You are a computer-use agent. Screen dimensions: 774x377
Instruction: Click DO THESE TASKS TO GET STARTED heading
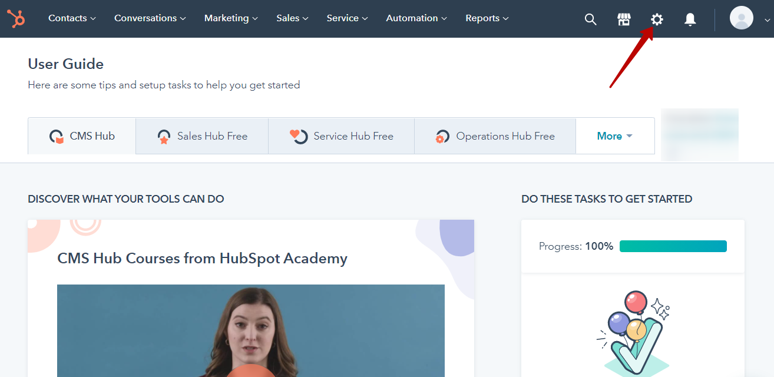coord(607,199)
